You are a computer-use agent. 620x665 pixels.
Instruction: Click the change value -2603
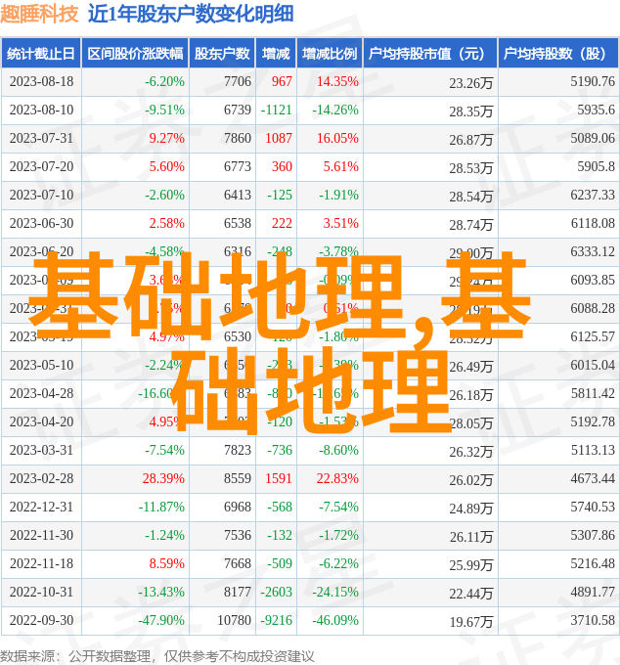(277, 593)
